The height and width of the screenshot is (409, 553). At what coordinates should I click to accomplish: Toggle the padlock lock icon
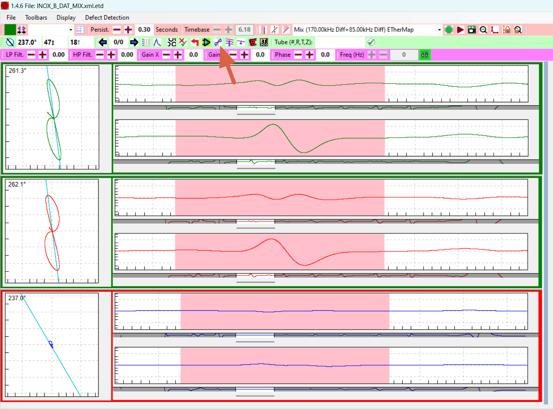click(507, 30)
